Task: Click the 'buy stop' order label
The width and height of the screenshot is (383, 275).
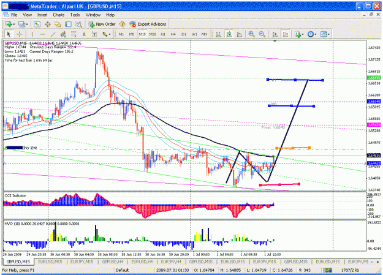Action: pyautogui.click(x=30, y=148)
